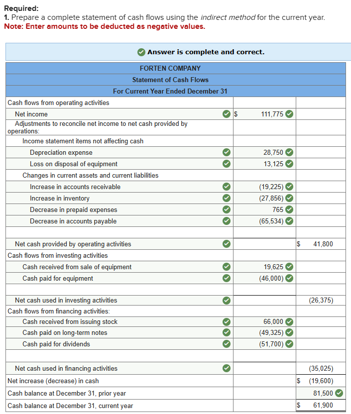Select the Cash received from issuing stock label
Screen dimensions: 351x414
coord(70,321)
